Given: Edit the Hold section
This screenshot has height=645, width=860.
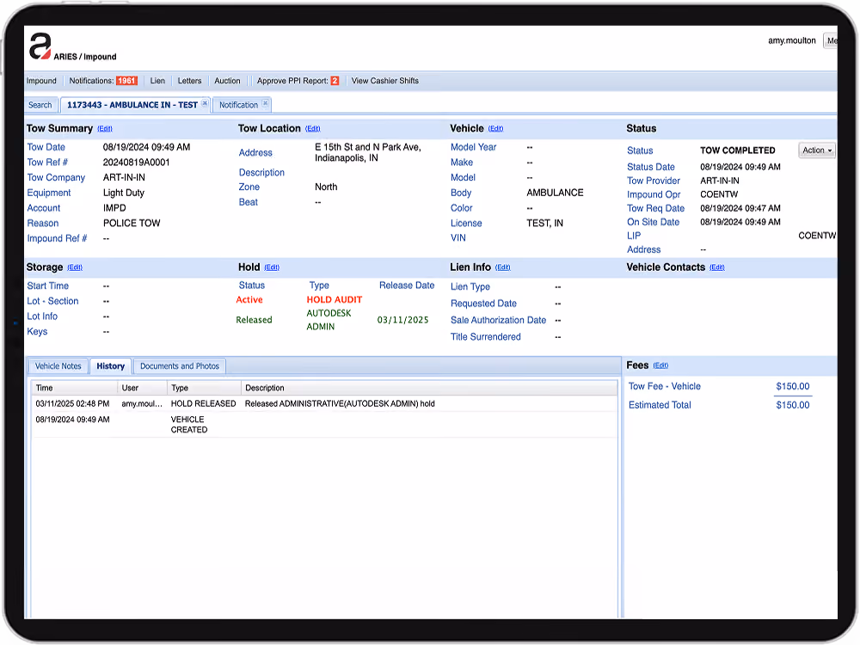Looking at the screenshot, I should click(272, 267).
